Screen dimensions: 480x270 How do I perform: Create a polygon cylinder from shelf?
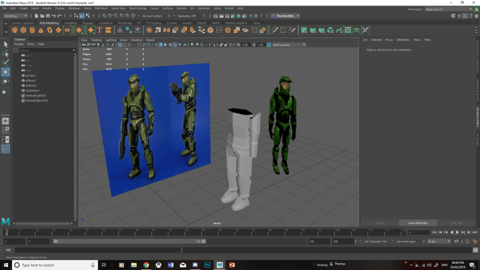(32, 30)
